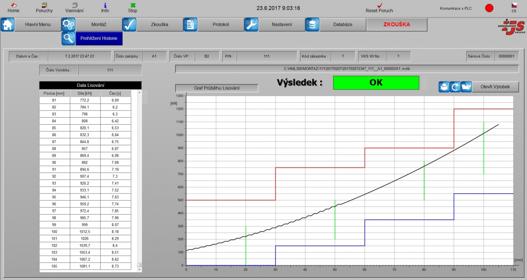Click the magnifier icon for history
The image size is (527, 280).
pyautogui.click(x=69, y=39)
